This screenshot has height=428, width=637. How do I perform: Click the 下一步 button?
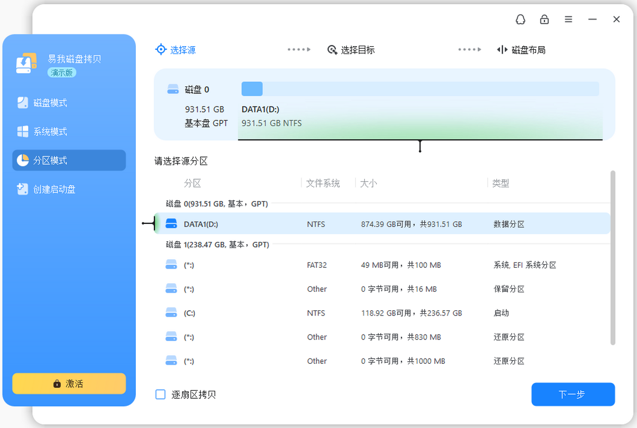573,395
